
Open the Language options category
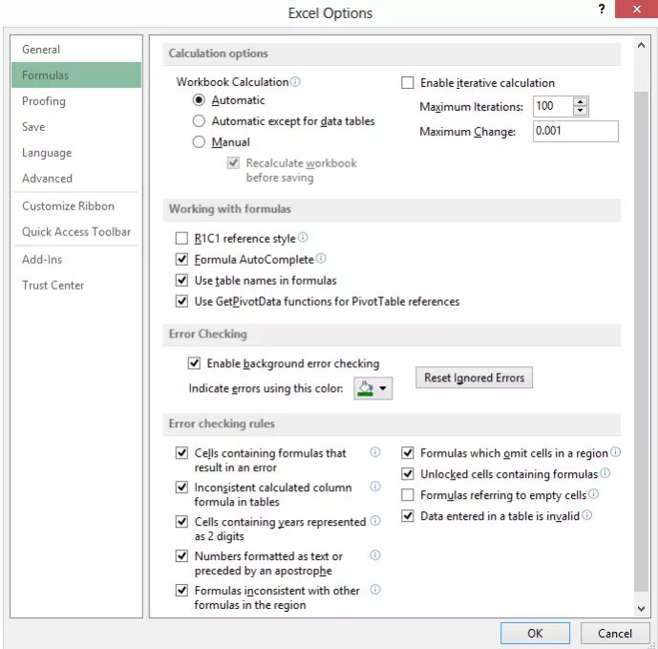[x=76, y=153]
